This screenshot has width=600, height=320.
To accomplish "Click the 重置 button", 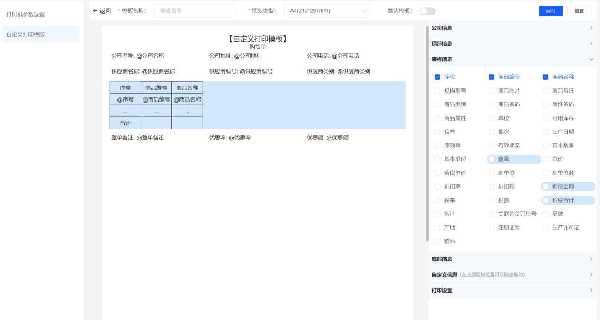I will pyautogui.click(x=579, y=11).
